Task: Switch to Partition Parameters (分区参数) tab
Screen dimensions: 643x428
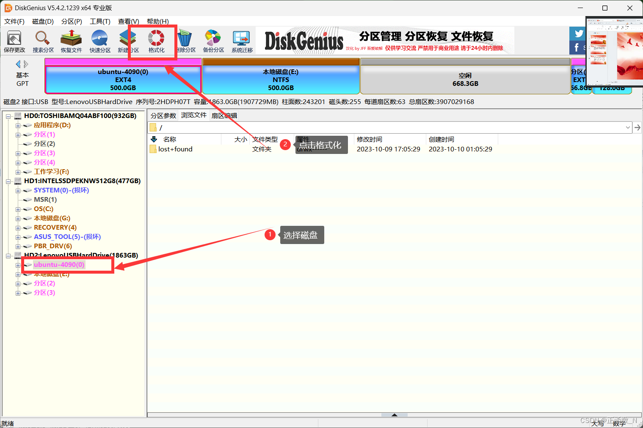Action: (163, 115)
